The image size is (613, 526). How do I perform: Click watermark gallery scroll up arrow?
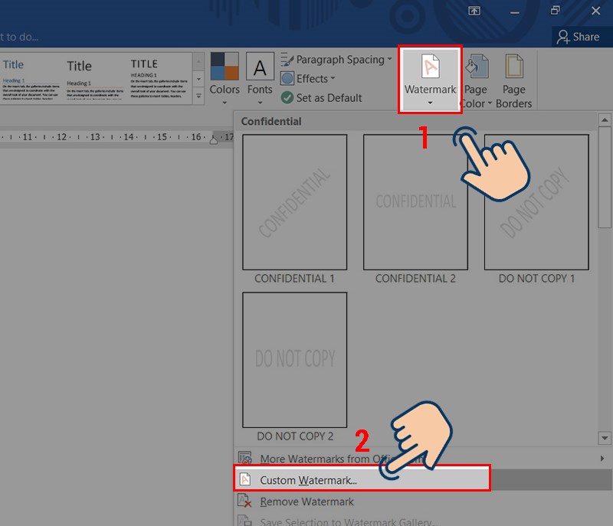(605, 120)
